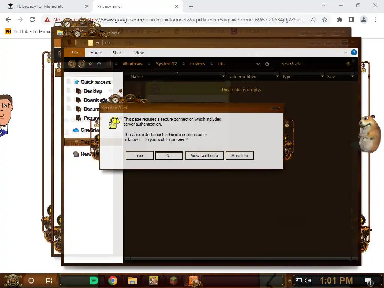The image size is (384, 288).
Task: Select Windows in the address breadcrumb
Action: [x=132, y=64]
